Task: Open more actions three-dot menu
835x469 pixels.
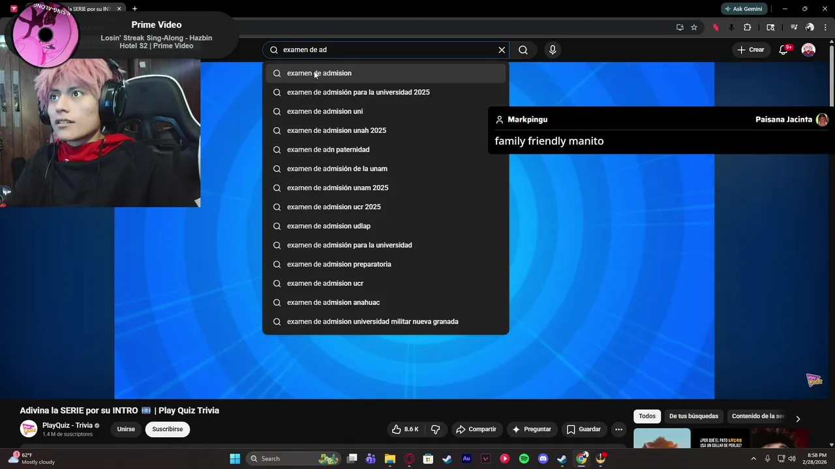Action: coord(618,429)
